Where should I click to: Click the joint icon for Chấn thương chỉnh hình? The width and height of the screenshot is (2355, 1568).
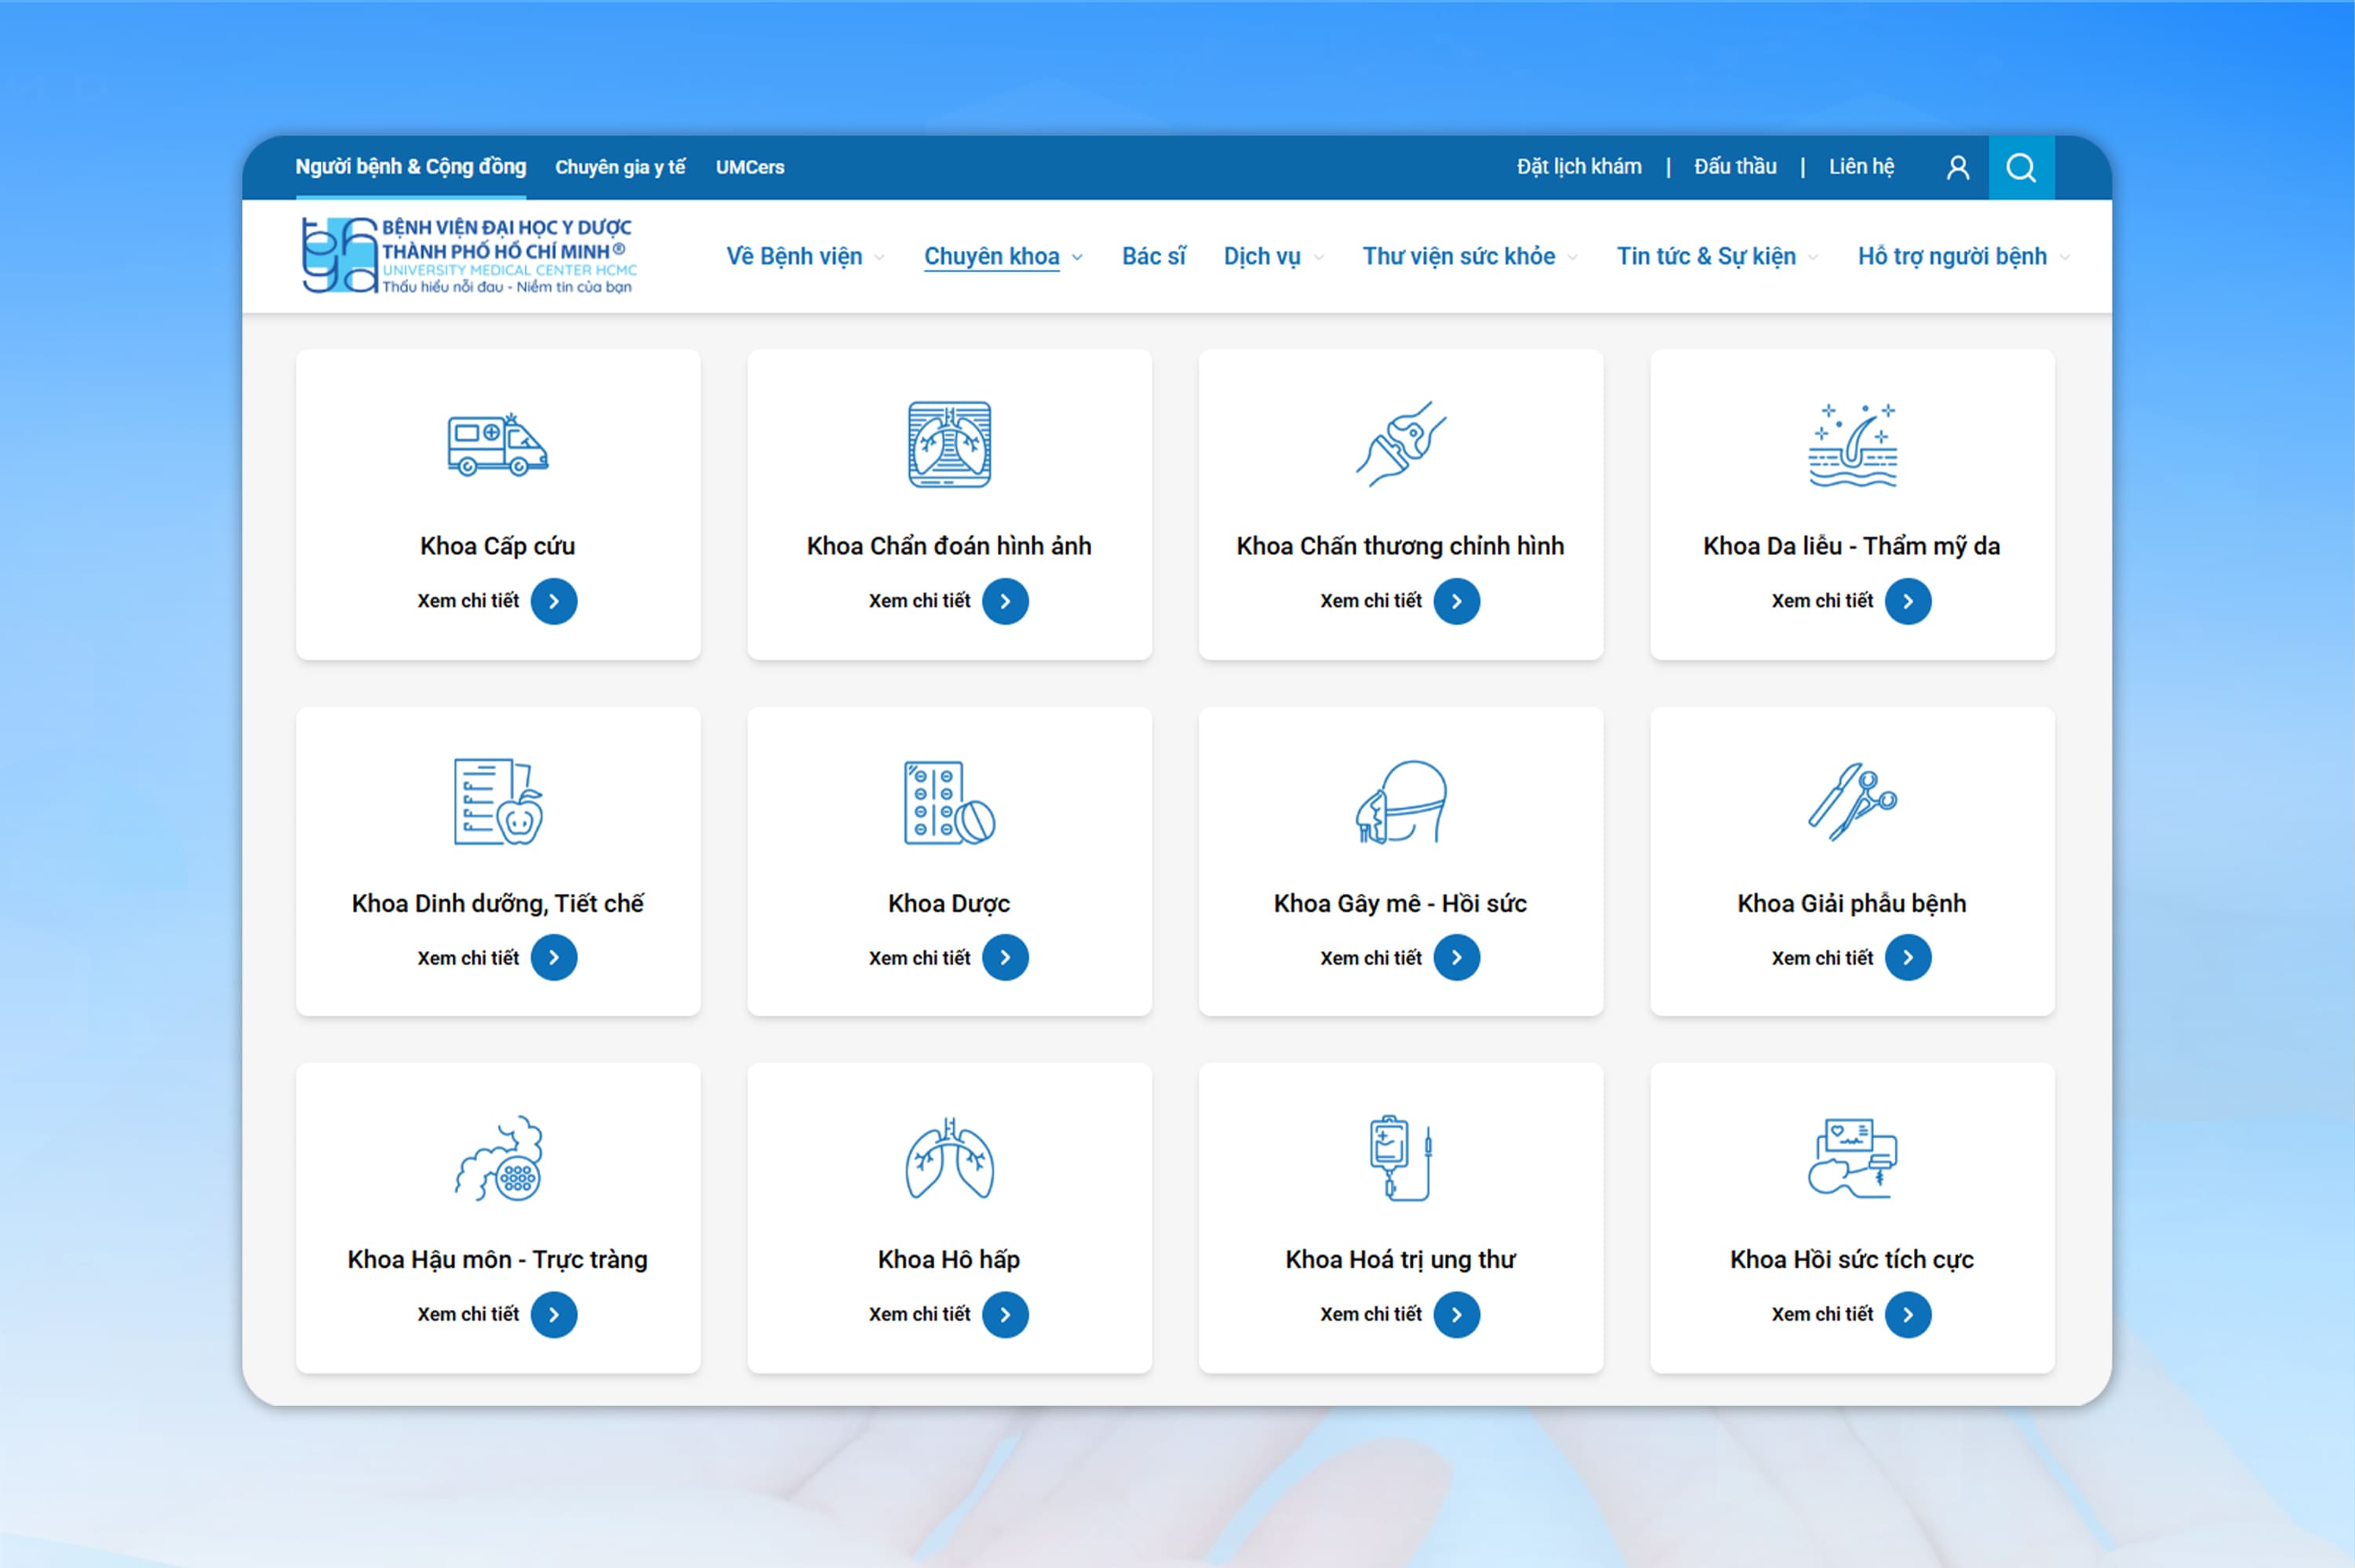pos(1400,444)
